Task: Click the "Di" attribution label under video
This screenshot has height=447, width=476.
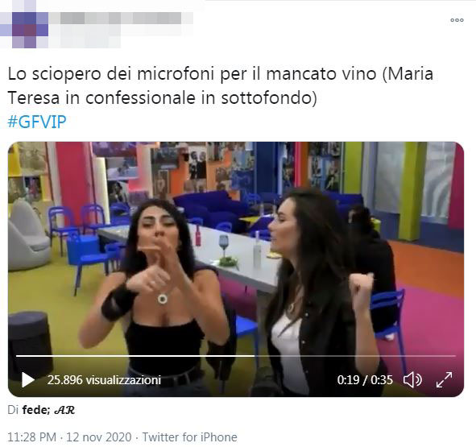Action: click(x=13, y=410)
